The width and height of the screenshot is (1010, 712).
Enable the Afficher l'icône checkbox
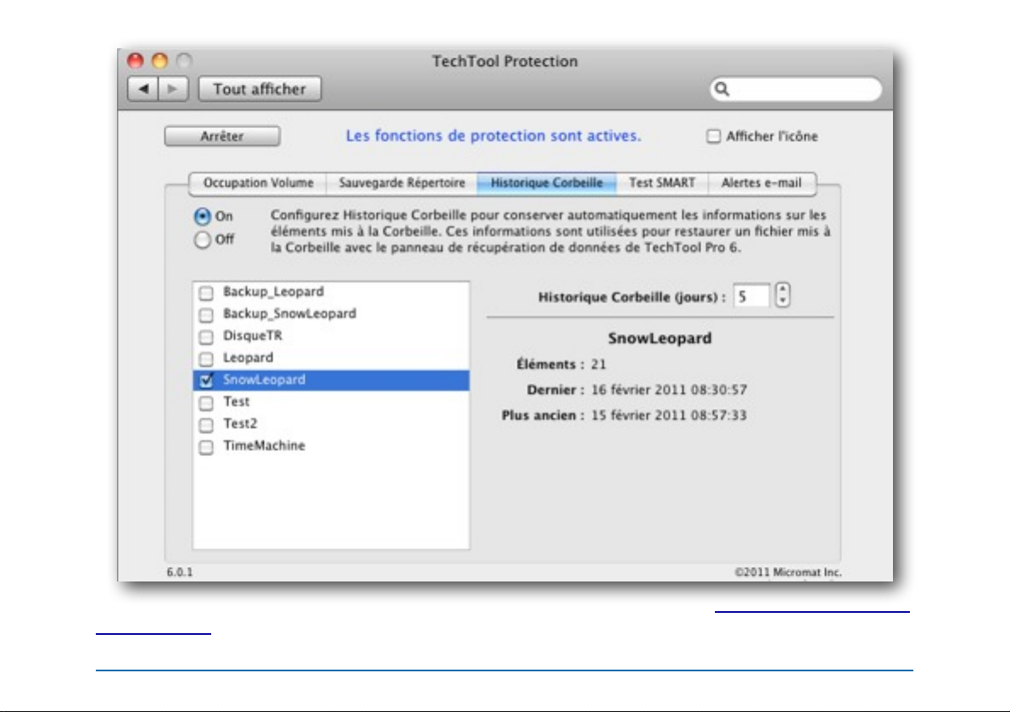click(714, 136)
